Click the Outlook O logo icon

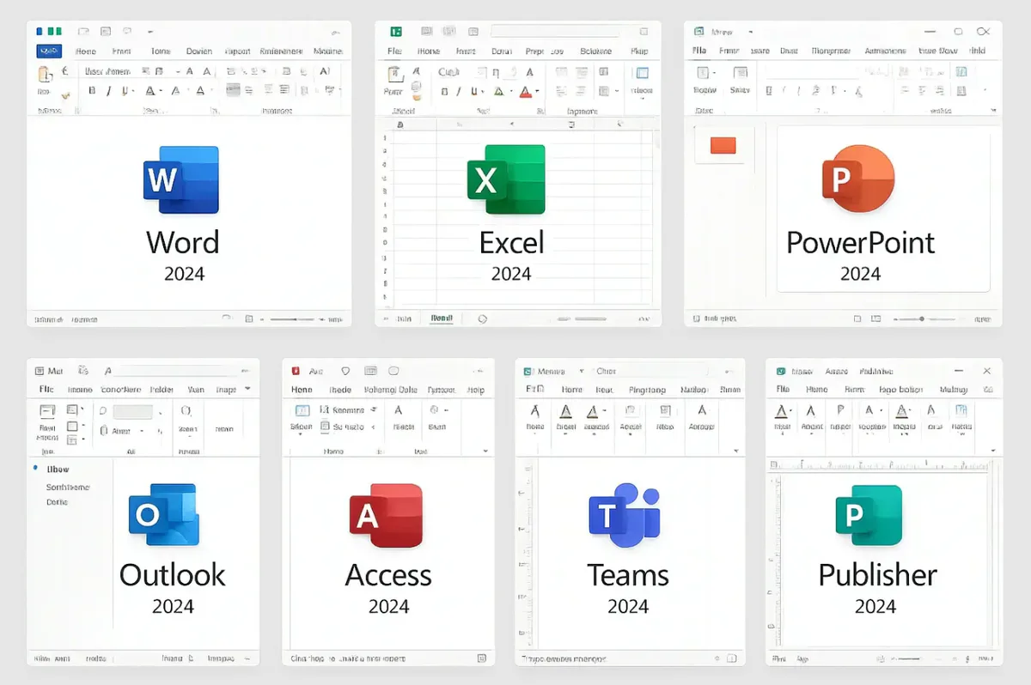click(164, 515)
